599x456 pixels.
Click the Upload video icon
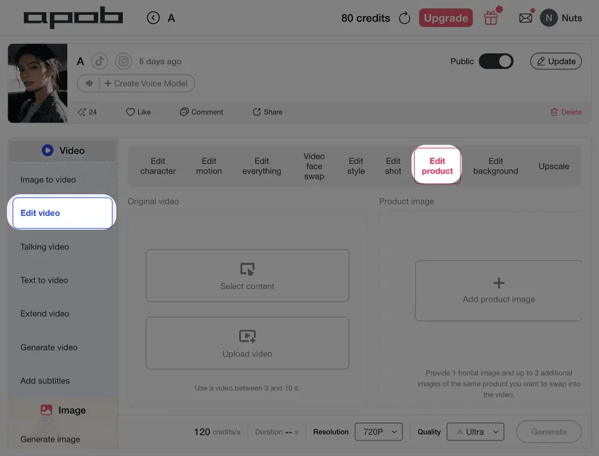247,336
